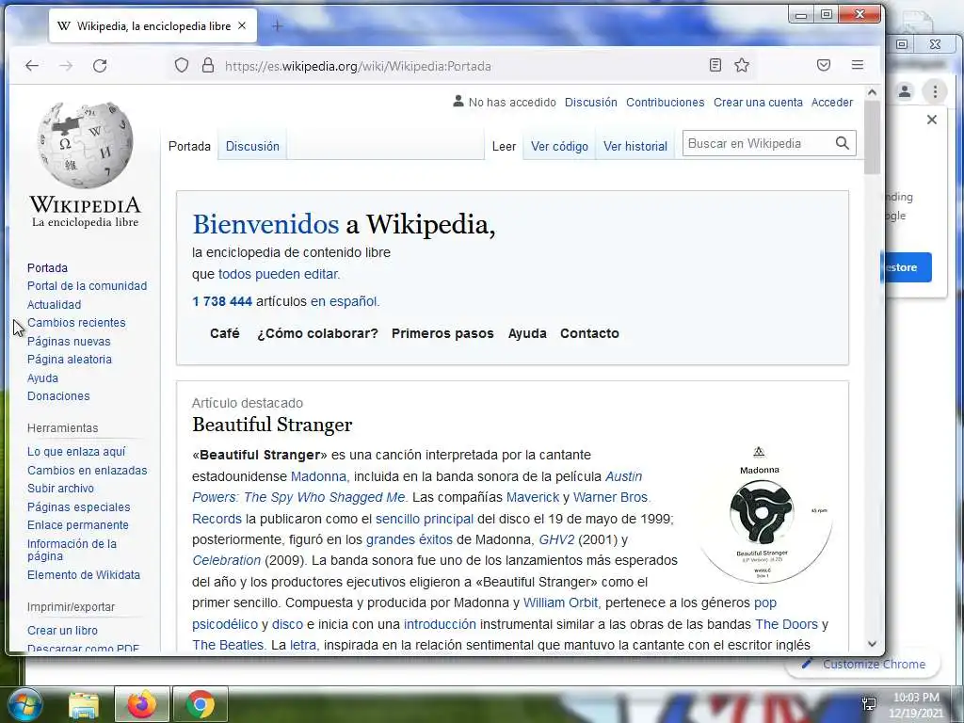Viewport: 964px width, 723px height.
Task: Open a new Firefox tab
Action: 278,25
